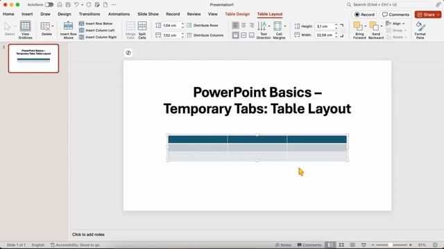Click the Home icon in title bar

click(60, 5)
